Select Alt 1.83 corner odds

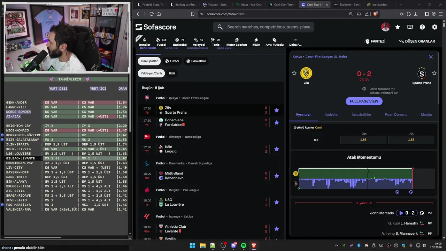click(411, 140)
